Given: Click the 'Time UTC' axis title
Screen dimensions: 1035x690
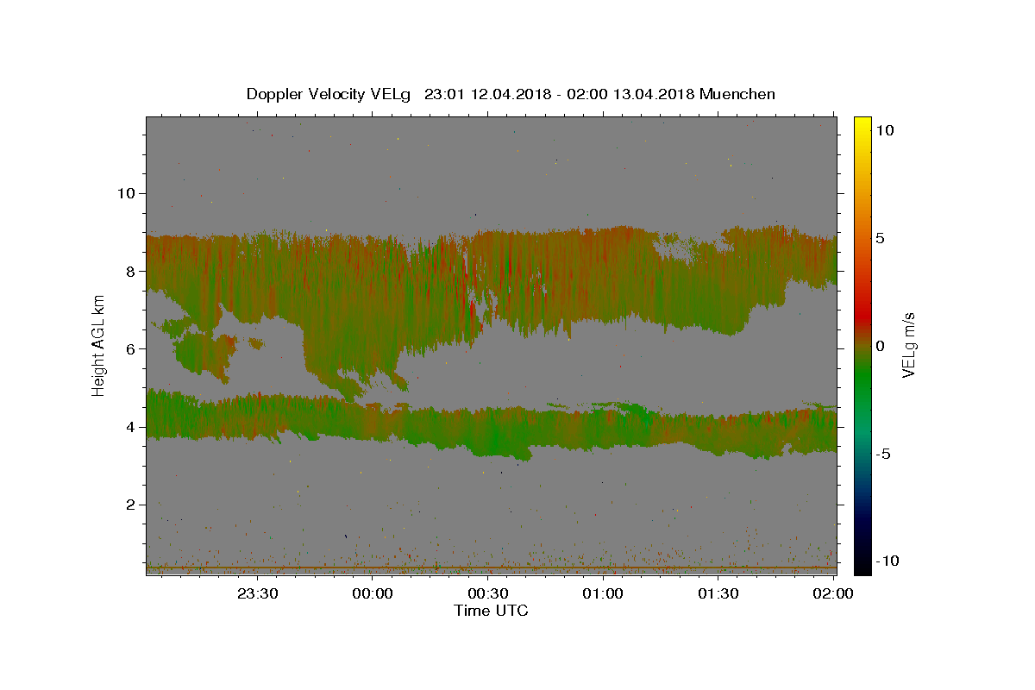Looking at the screenshot, I should pos(491,611).
